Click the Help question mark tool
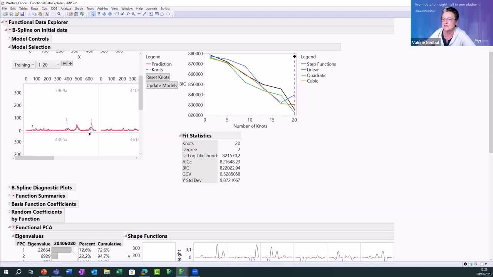This screenshot has height=277, width=493. click(99, 14)
